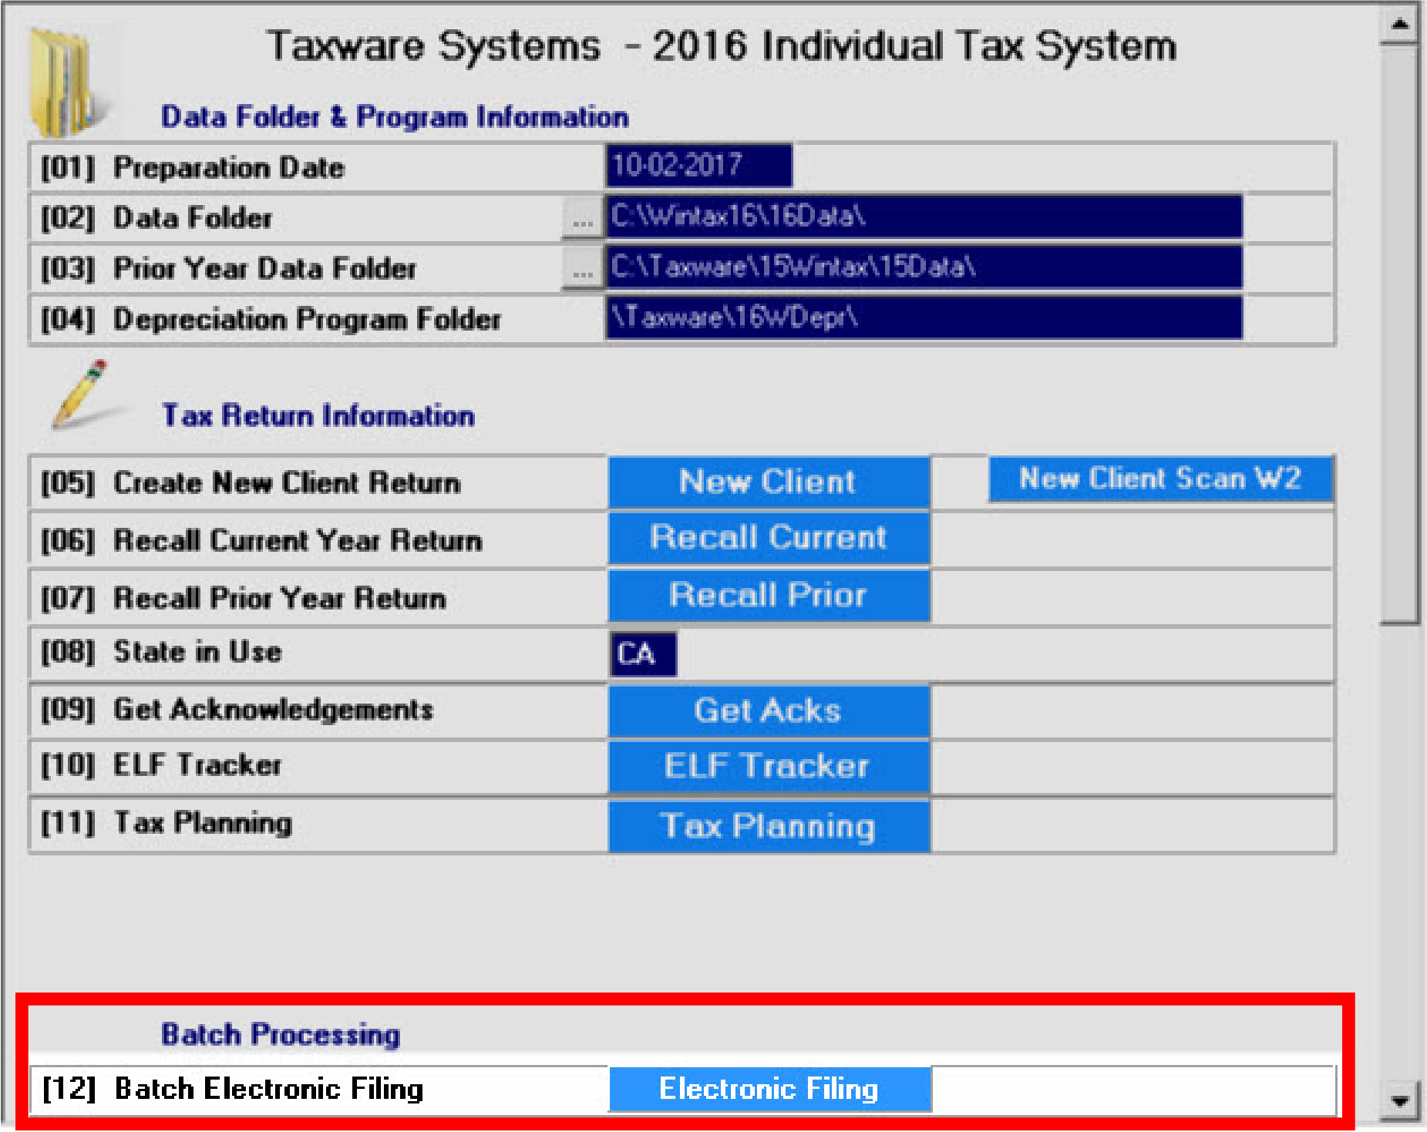1427x1132 pixels.
Task: Open New Client Scan W2
Action: (1161, 479)
